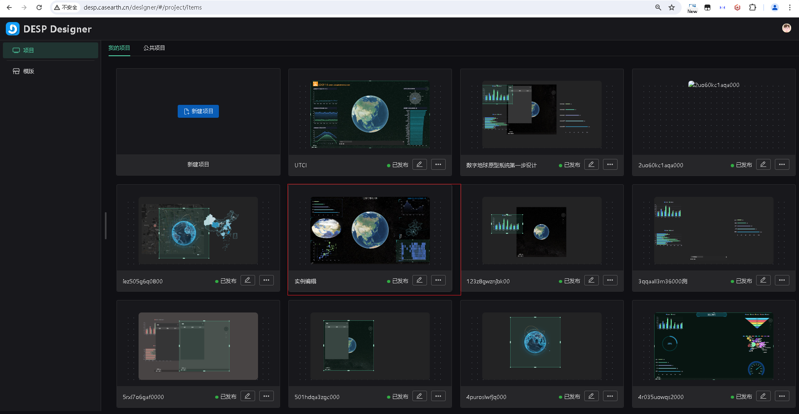The image size is (799, 414).
Task: Select 我的项目 tab
Action: click(x=119, y=48)
